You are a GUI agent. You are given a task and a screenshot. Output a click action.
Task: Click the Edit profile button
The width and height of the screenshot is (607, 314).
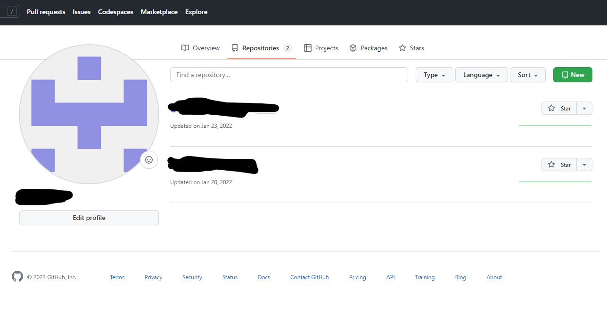(x=89, y=218)
